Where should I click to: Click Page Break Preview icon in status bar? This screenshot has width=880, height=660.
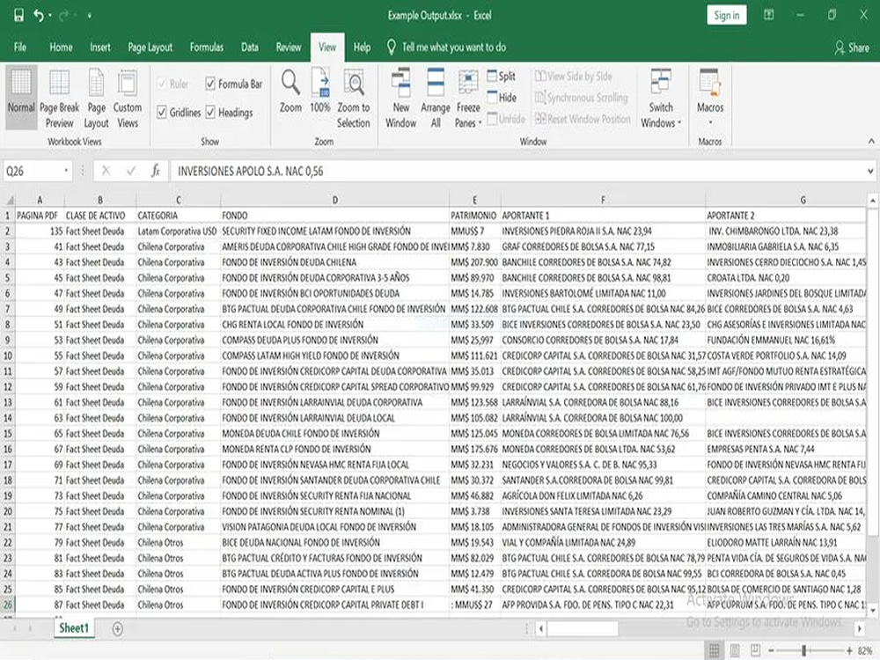(x=755, y=650)
